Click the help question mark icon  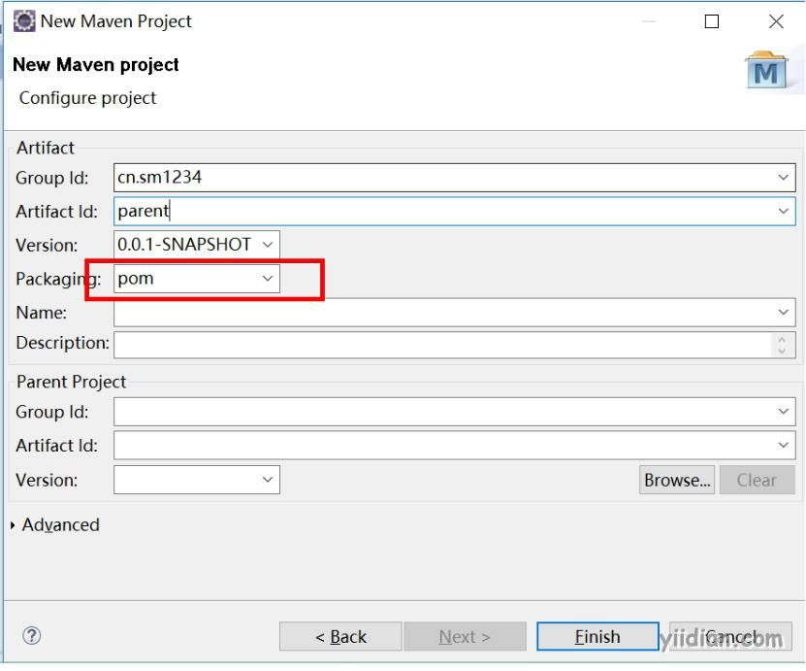pos(32,636)
